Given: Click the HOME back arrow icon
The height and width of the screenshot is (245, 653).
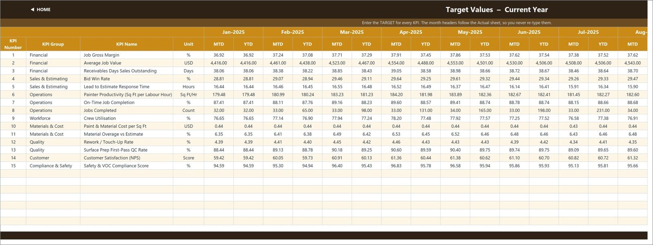Looking at the screenshot, I should pyautogui.click(x=32, y=9).
